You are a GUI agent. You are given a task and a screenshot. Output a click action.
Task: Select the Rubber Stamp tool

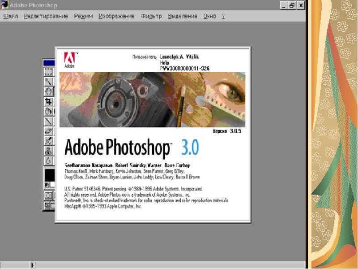click(x=49, y=151)
